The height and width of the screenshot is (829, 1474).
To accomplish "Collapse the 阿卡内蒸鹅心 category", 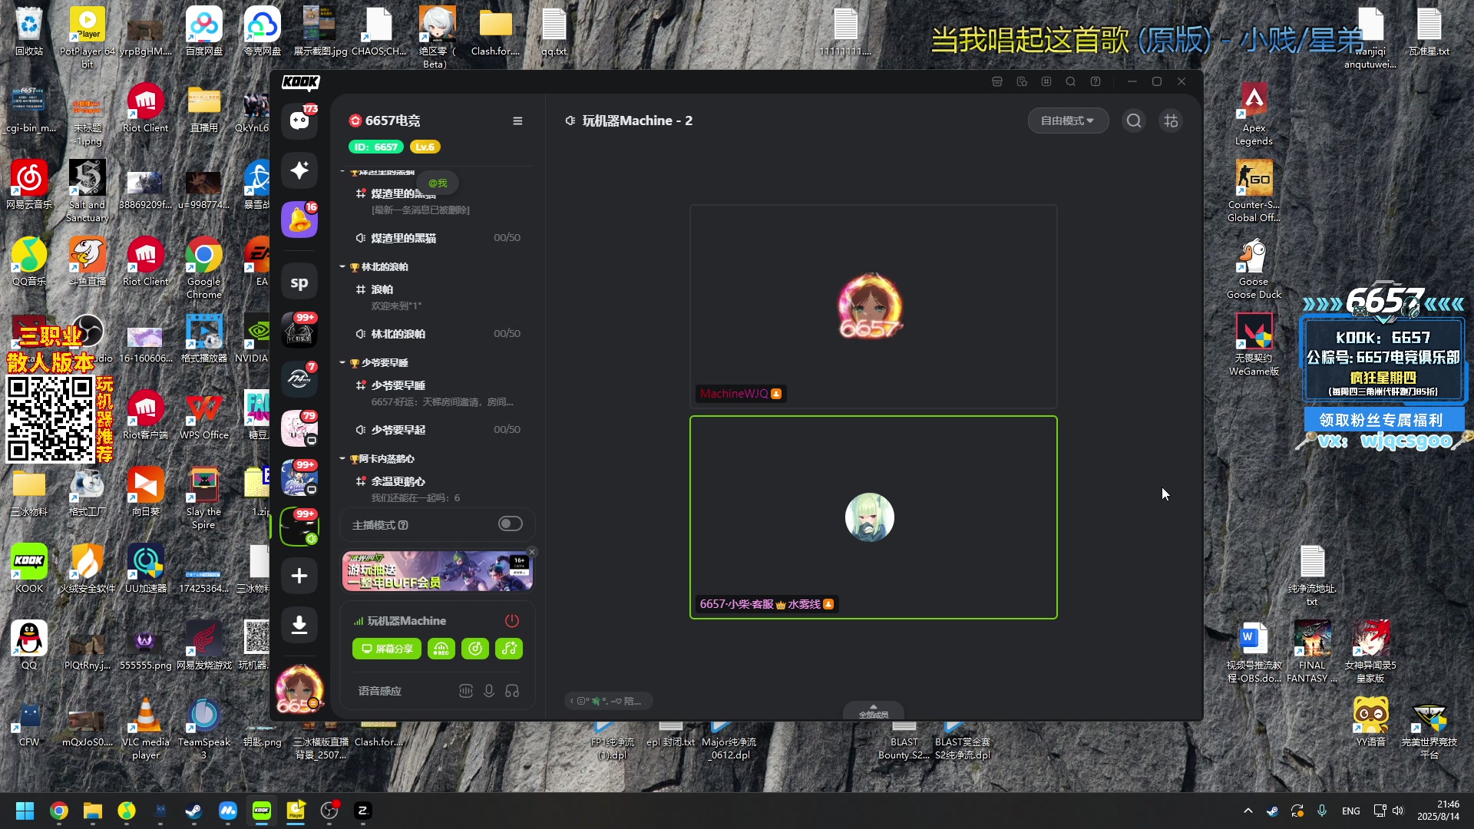I will (342, 458).
